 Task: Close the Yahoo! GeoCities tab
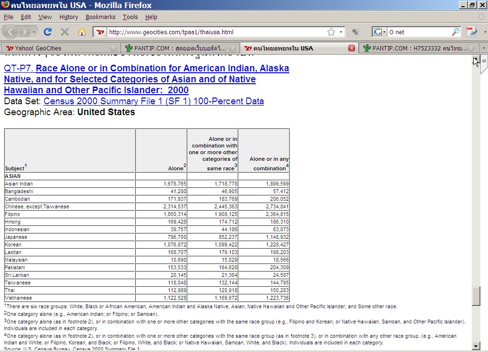tap(113, 48)
